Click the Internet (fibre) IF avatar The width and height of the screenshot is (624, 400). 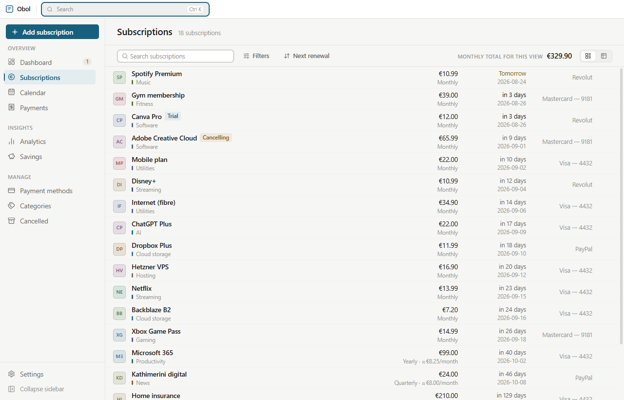[x=119, y=206]
